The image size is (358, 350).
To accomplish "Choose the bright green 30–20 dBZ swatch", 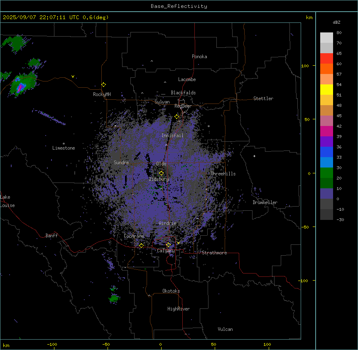I will coord(326,173).
